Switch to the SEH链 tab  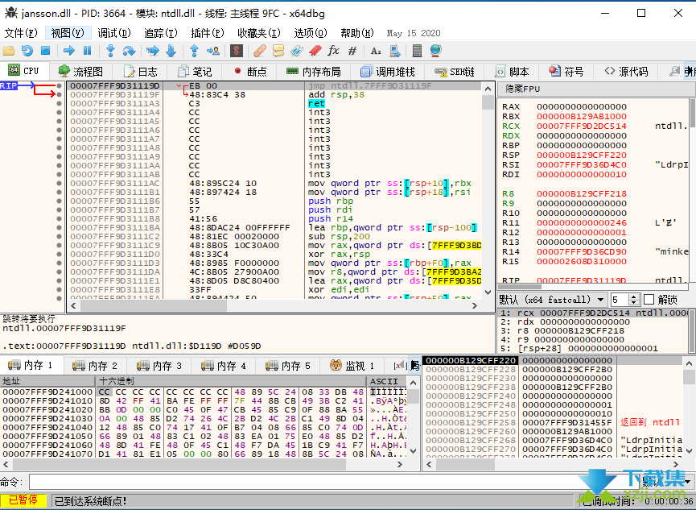click(455, 72)
